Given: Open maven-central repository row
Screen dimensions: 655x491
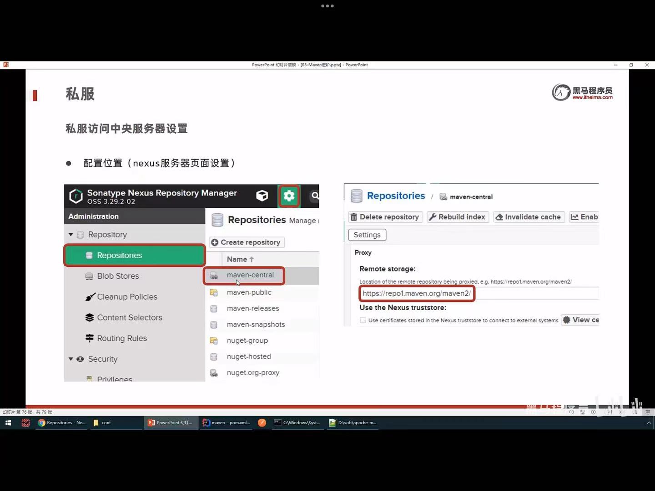Looking at the screenshot, I should tap(262, 276).
